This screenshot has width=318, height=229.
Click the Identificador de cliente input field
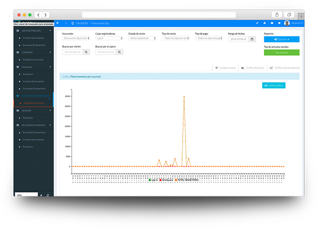pyautogui.click(x=73, y=52)
